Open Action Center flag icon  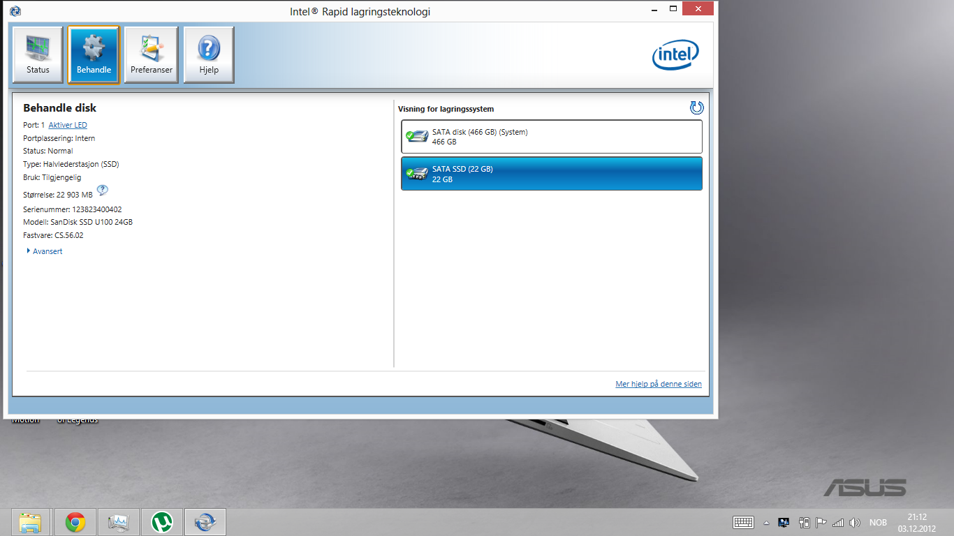point(821,522)
